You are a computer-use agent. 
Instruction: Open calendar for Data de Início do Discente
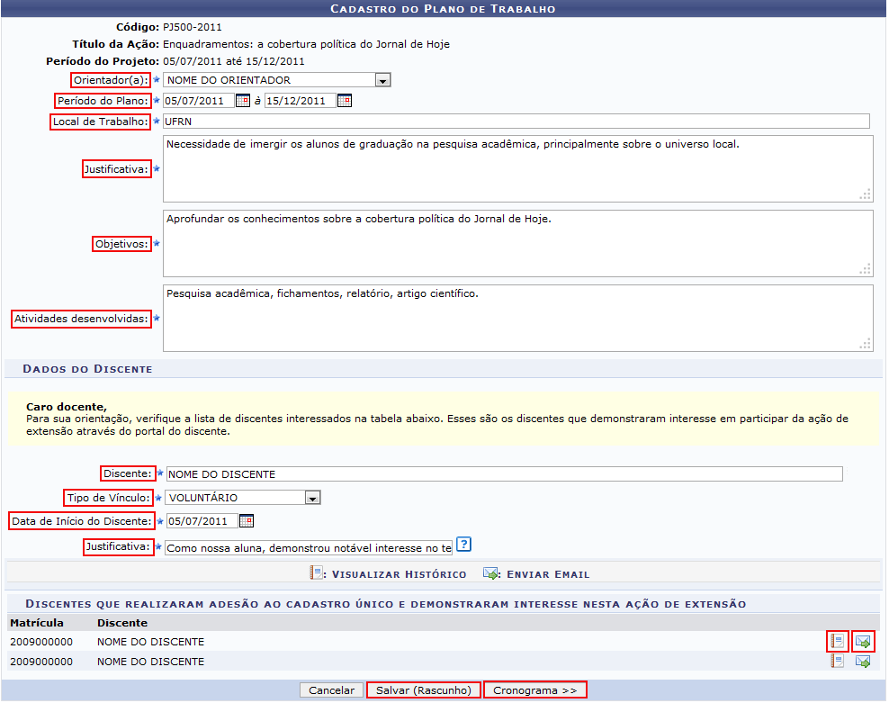pos(247,521)
